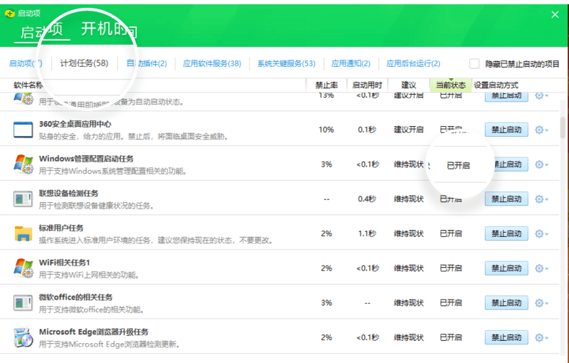
Task: Sort by 建议 column header
Action: coord(408,85)
